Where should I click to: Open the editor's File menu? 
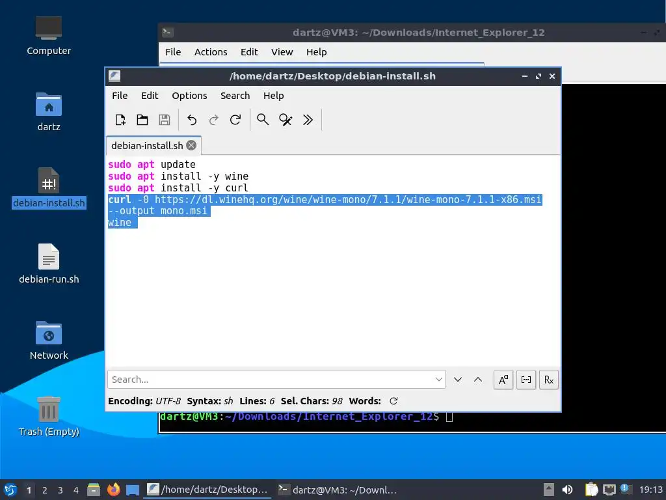[x=120, y=96]
